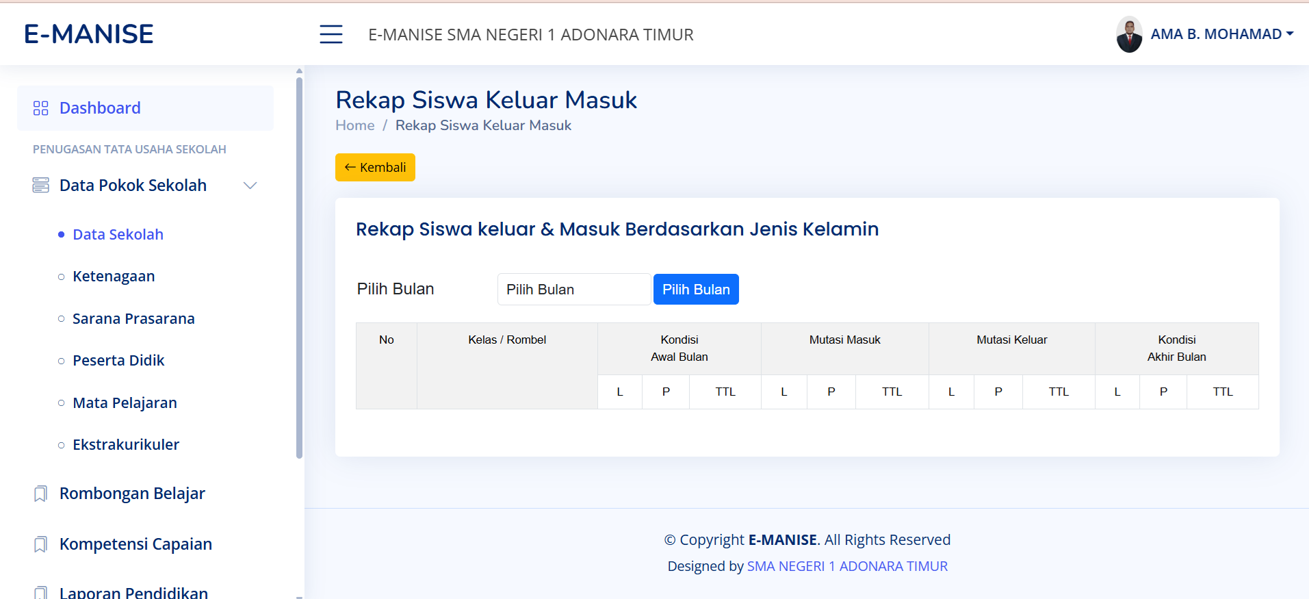1309x599 pixels.
Task: Open Data Sekolah in the sidebar
Action: coord(118,235)
